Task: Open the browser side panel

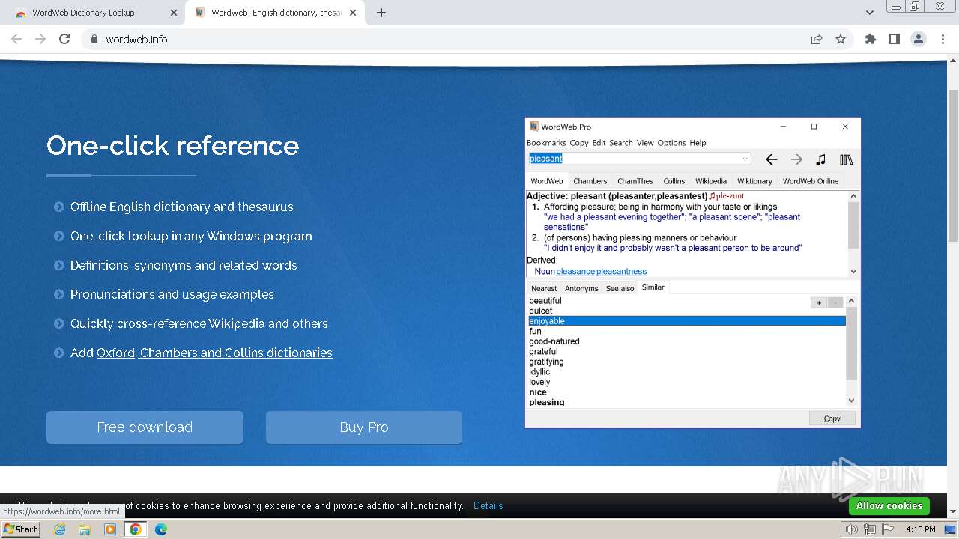Action: (894, 39)
